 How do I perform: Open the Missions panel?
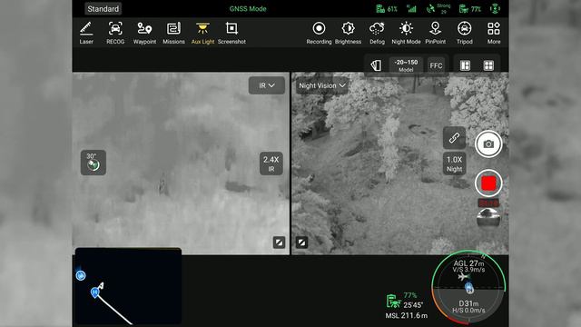[x=173, y=33]
